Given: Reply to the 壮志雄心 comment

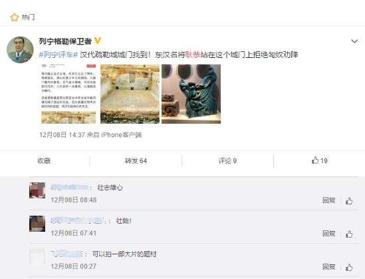Looking at the screenshot, I should 328,200.
